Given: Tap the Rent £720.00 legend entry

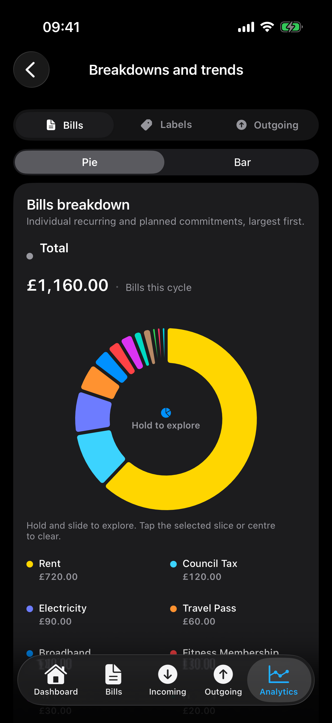Looking at the screenshot, I should click(52, 570).
